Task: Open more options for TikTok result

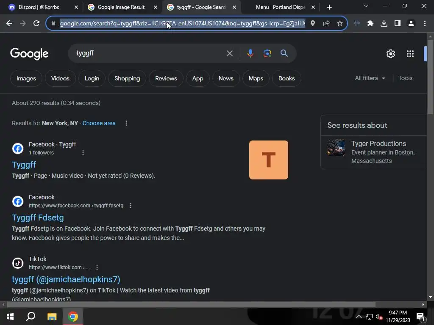Action: [97, 267]
